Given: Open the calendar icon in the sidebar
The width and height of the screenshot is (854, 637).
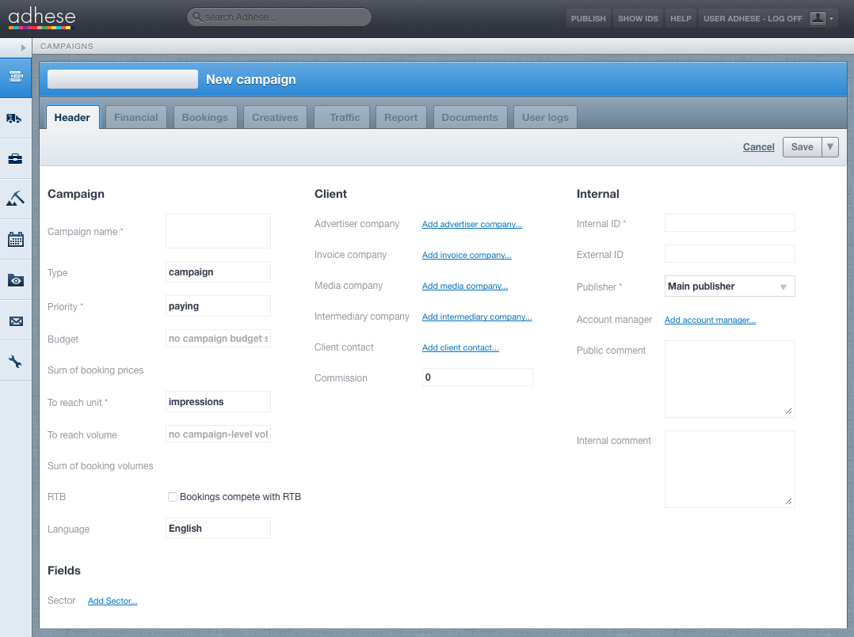Looking at the screenshot, I should 15,240.
